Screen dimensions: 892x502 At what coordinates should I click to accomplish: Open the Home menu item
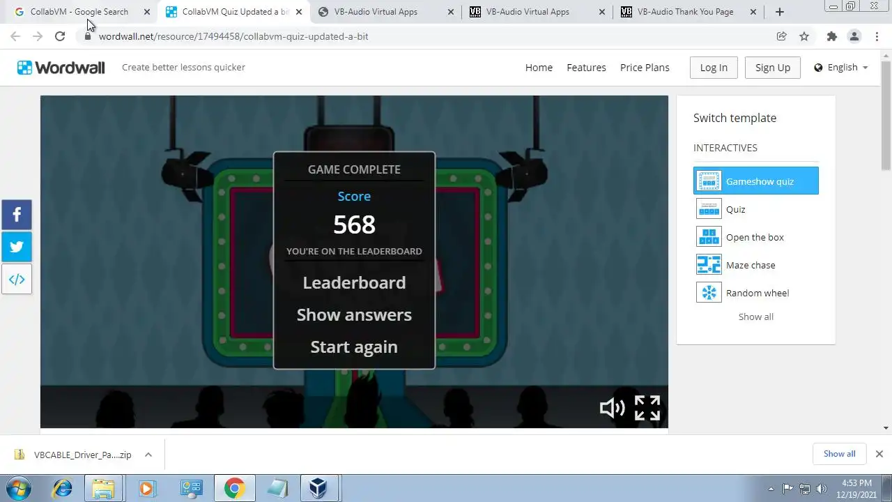coord(539,68)
